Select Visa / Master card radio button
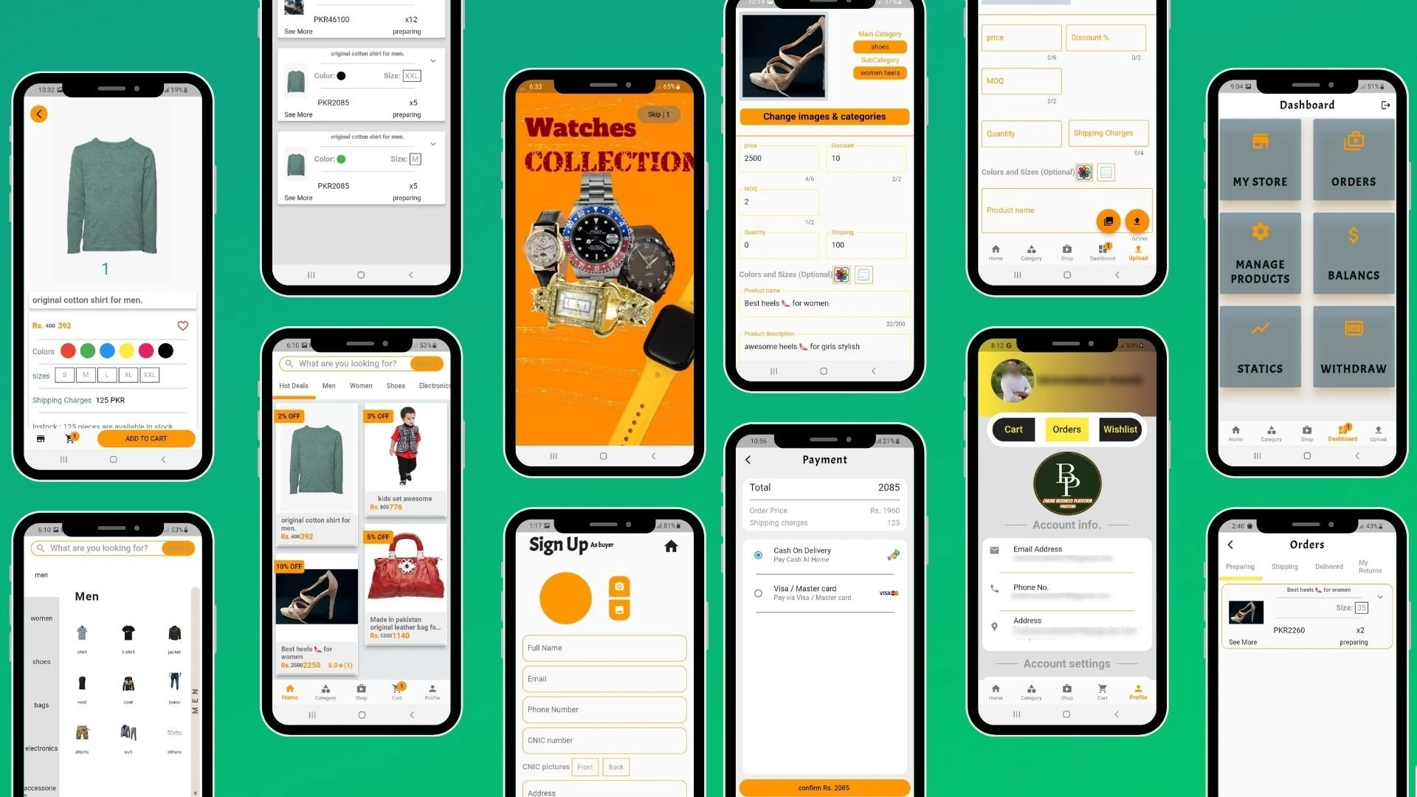Screen dimensions: 1417x797 [x=758, y=592]
